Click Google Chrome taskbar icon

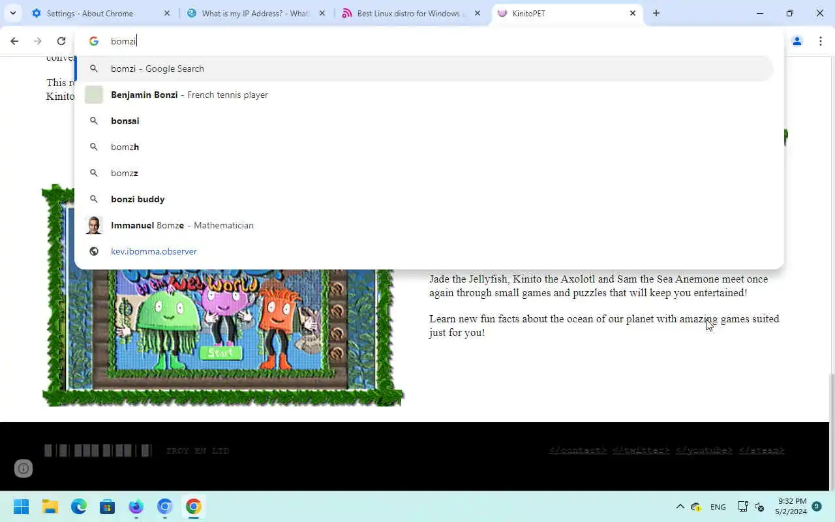point(193,507)
